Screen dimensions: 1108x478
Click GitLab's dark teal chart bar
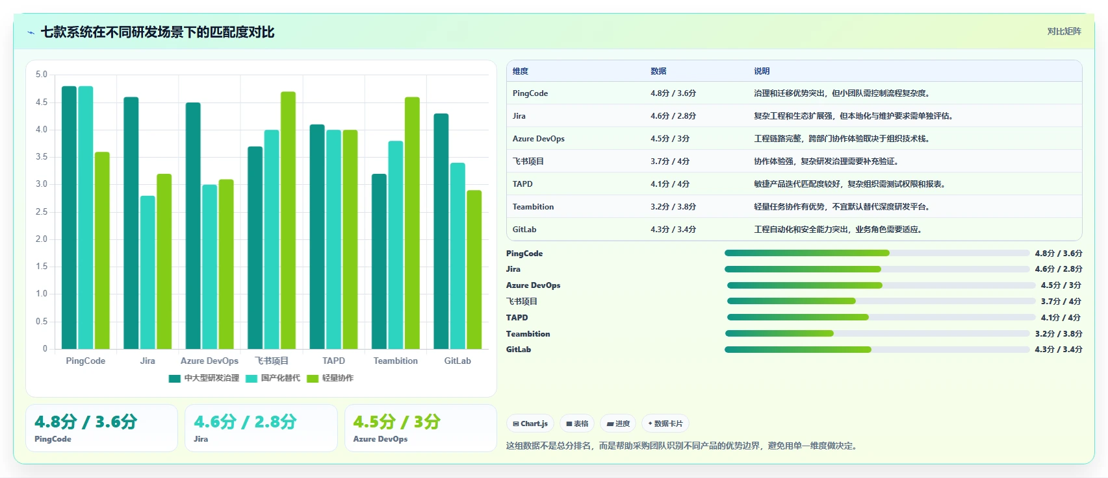441,232
